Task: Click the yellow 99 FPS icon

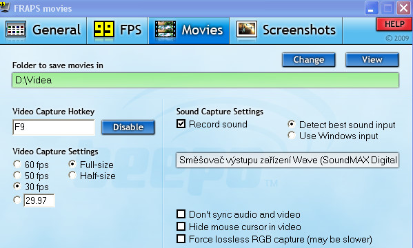Action: tap(104, 29)
